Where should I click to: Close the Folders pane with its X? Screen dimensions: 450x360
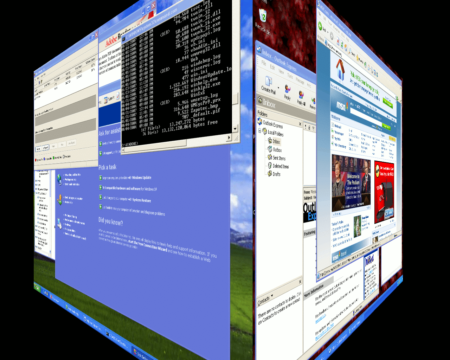tap(300, 124)
